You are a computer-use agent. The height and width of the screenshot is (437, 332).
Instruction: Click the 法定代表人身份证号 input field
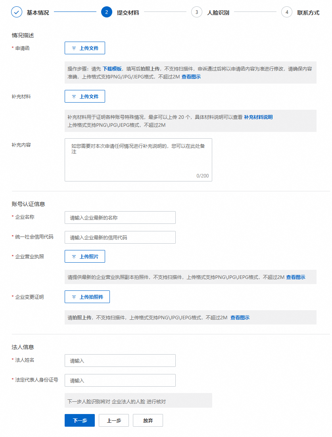(120, 380)
